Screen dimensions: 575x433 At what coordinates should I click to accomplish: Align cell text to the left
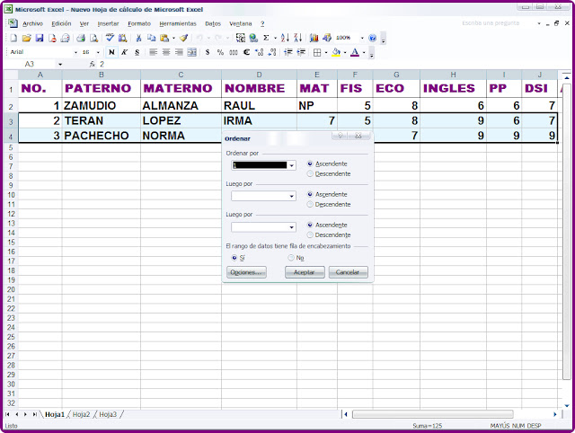click(154, 52)
